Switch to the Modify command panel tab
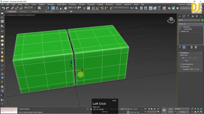Screen dimensions: 204x114 click(184, 16)
